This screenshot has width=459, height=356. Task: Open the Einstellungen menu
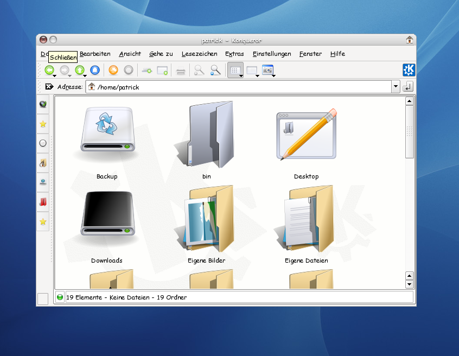pyautogui.click(x=272, y=54)
